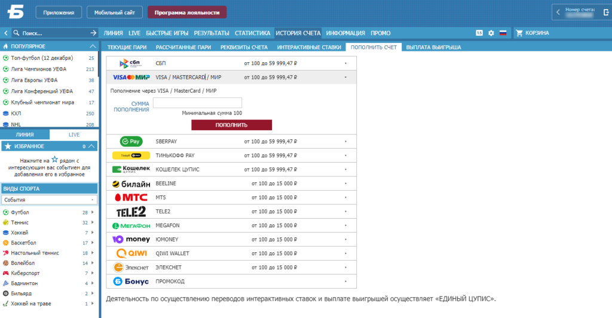This screenshot has width=612, height=318.
Task: Collapse the Избранное section chevron
Action: [x=91, y=146]
